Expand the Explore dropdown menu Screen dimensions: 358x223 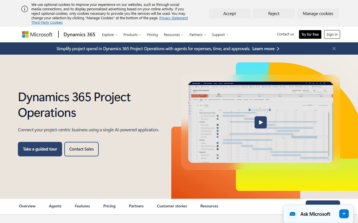tap(110, 35)
